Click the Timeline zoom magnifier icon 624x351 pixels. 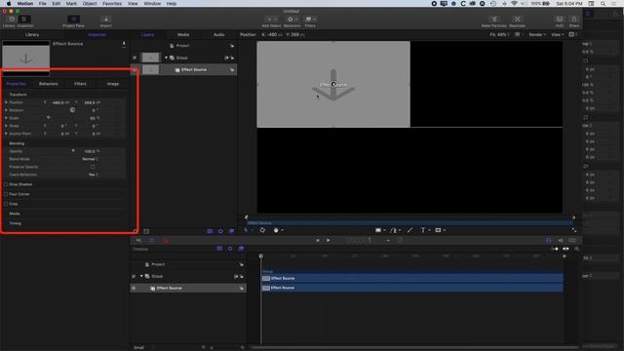[576, 249]
